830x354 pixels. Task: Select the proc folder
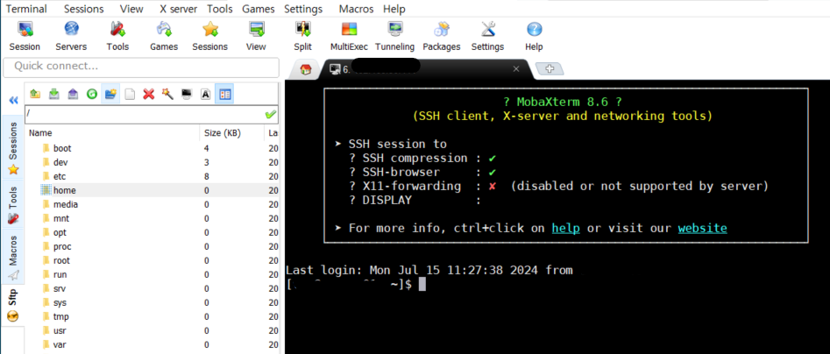pyautogui.click(x=62, y=246)
